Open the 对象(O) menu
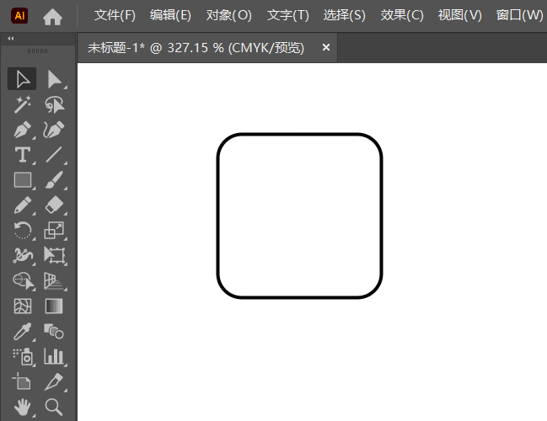Screen dimensions: 547x421 click(229, 15)
